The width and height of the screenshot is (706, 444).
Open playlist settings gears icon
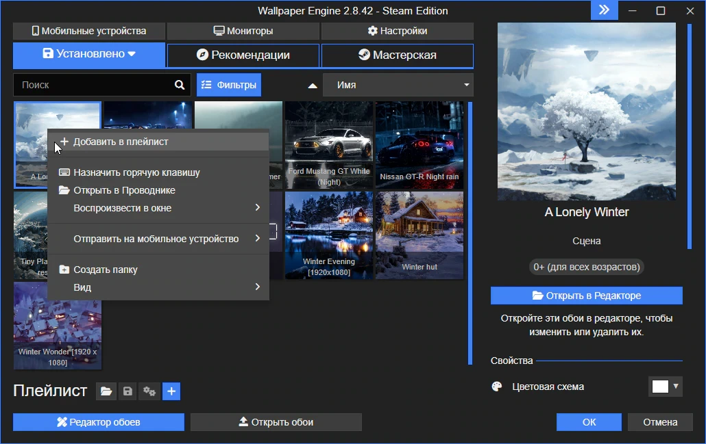(149, 391)
